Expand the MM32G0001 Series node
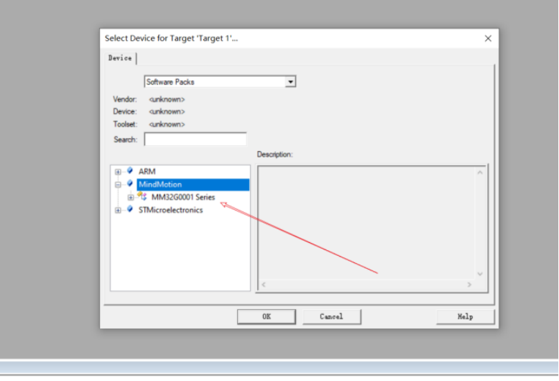Screen dimensions: 559x381 tap(131, 197)
